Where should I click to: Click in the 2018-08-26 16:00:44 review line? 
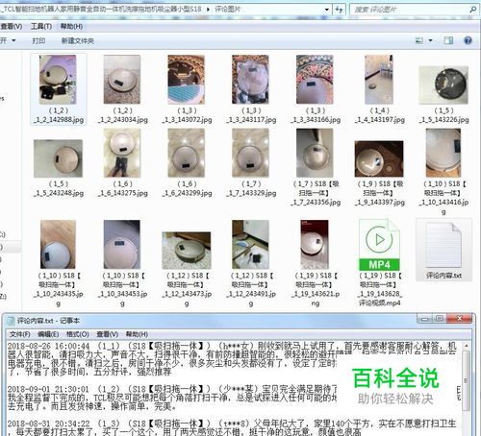tap(232, 346)
